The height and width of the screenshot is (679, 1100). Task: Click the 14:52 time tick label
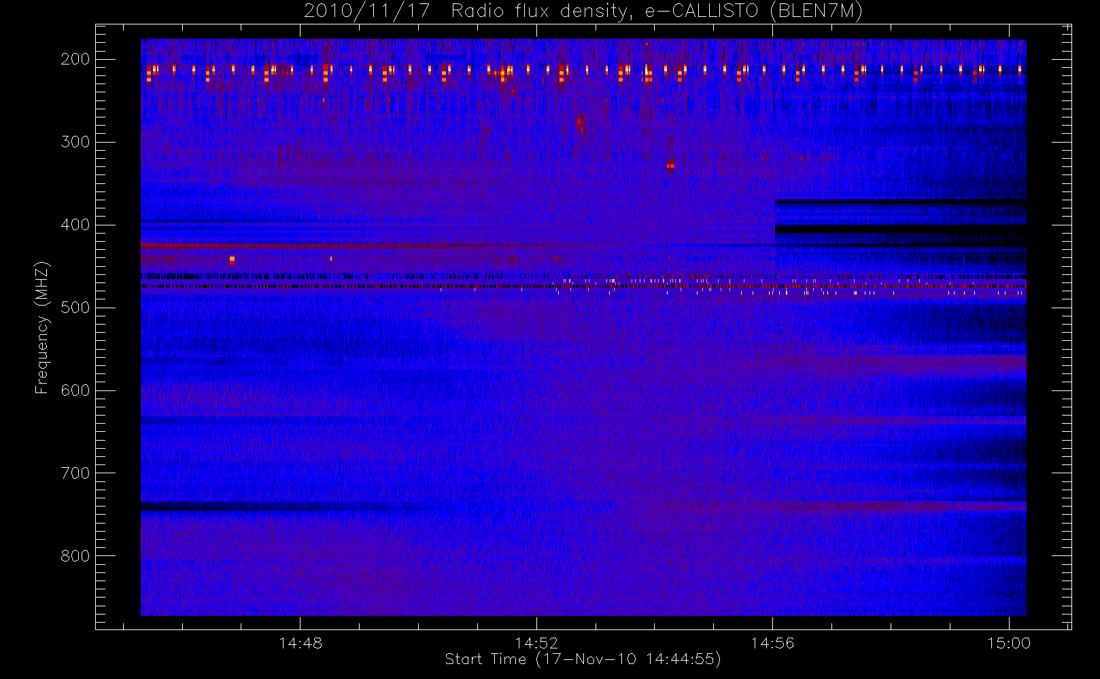(x=536, y=643)
